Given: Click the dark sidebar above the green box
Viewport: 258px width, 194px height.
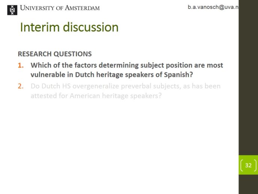Looking at the screenshot, I should (x=248, y=77).
